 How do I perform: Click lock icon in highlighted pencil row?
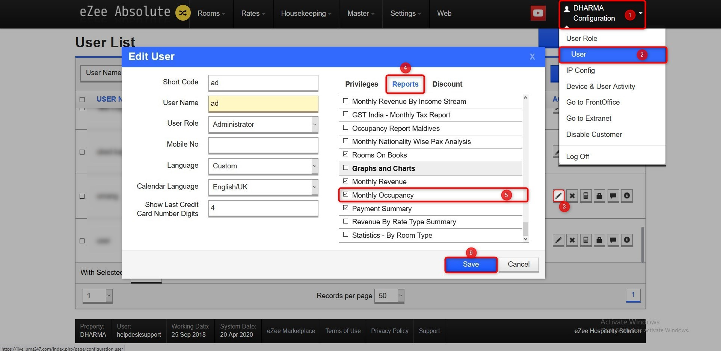pos(599,196)
